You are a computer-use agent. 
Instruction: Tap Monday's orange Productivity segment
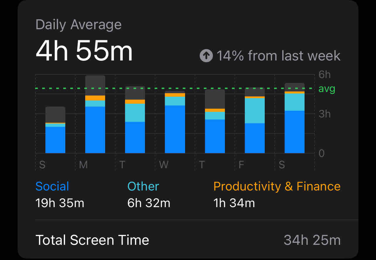[x=95, y=98]
